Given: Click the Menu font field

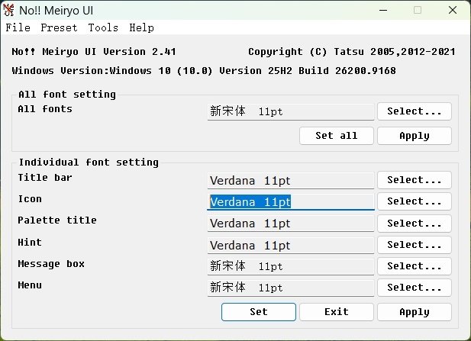Looking at the screenshot, I should 291,288.
